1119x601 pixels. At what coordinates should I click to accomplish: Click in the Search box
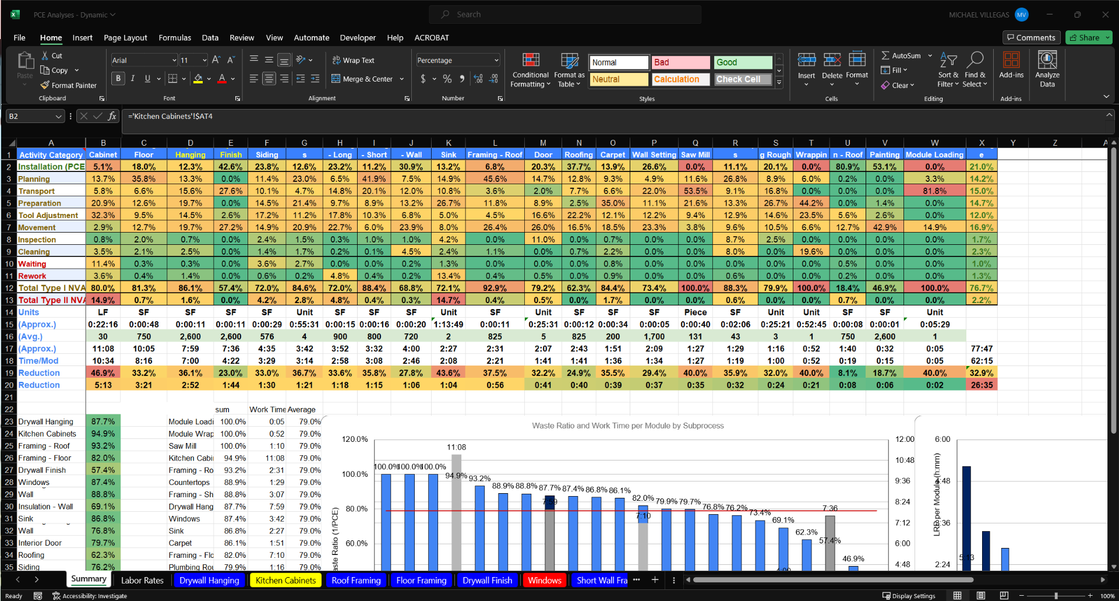tap(565, 15)
